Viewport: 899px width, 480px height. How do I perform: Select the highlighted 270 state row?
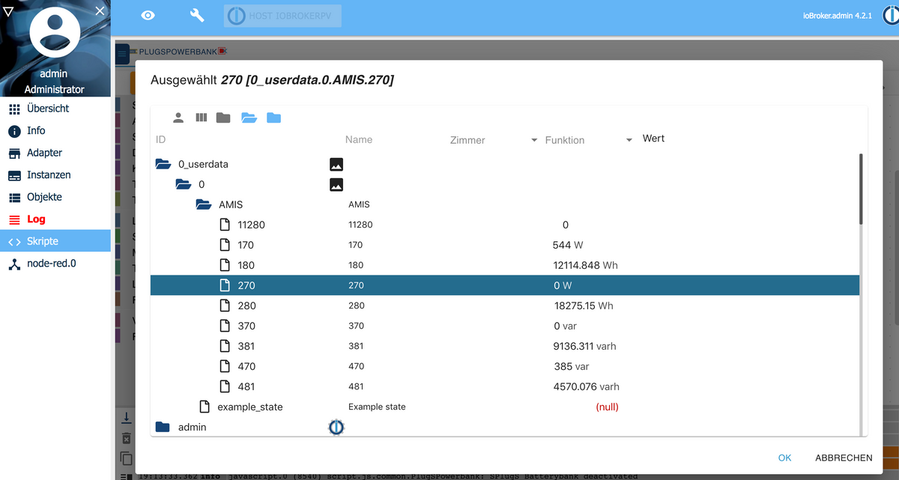(505, 285)
